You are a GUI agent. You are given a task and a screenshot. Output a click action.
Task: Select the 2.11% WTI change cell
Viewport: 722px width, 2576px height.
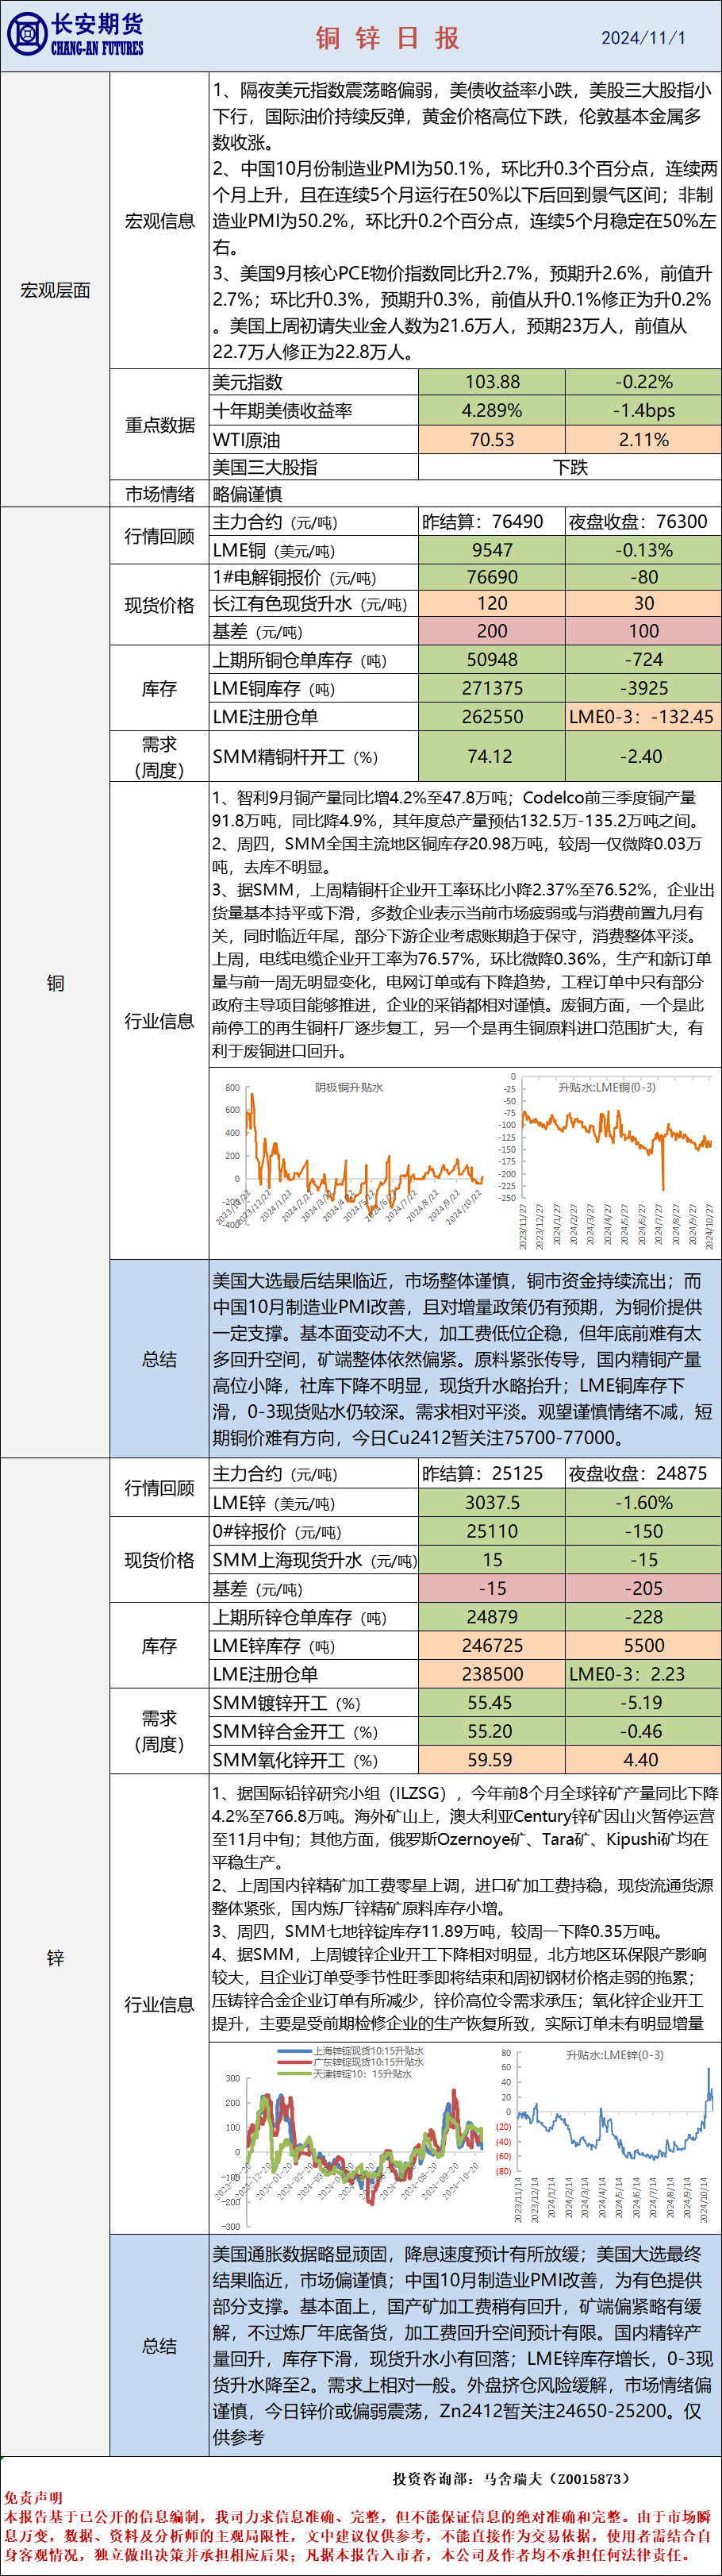pyautogui.click(x=643, y=439)
